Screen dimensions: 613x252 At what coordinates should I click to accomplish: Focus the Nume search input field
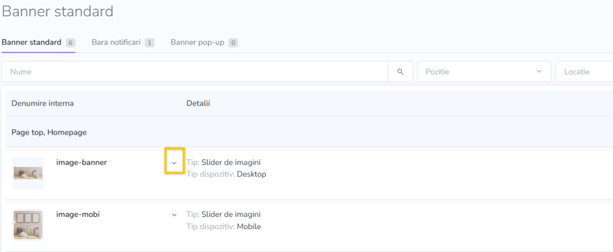[x=195, y=72]
